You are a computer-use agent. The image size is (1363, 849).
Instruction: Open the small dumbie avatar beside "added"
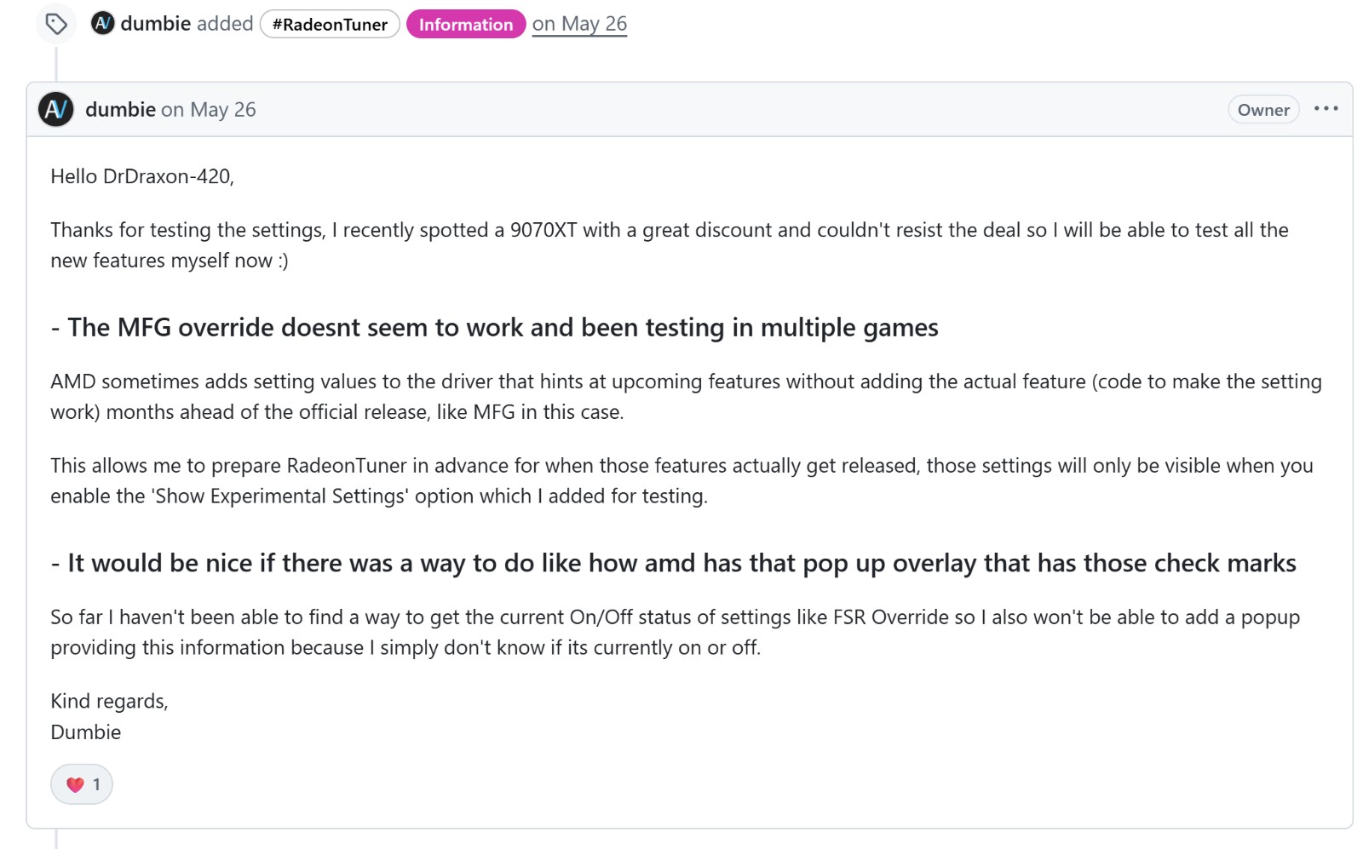coord(102,24)
